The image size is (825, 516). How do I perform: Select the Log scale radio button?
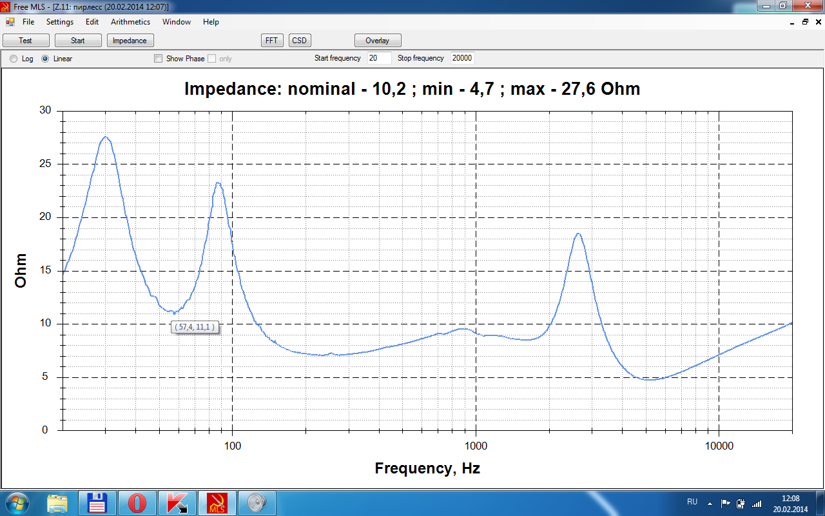14,59
